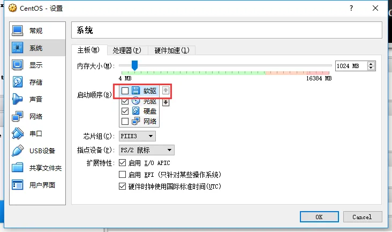392x232 pixels.
Task: Open the 串口 (Serial ports) icon
Action: [x=18, y=133]
